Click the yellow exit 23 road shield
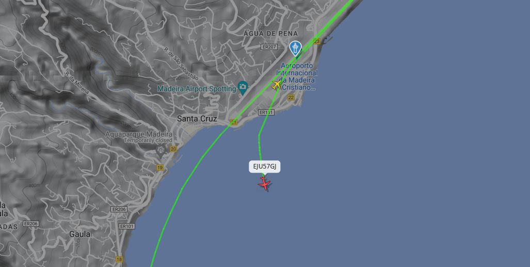This screenshot has height=267, width=530. point(316,41)
